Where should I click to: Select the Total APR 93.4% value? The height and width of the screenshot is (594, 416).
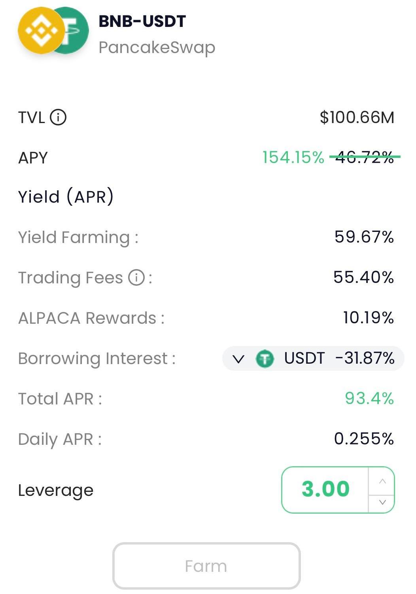pyautogui.click(x=369, y=399)
